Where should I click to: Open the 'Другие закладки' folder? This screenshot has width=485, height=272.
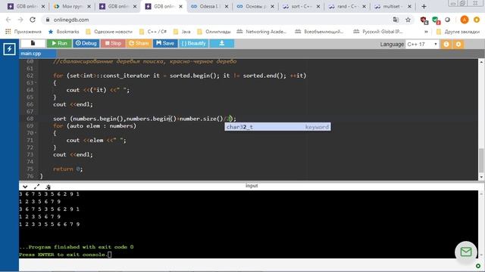point(458,32)
